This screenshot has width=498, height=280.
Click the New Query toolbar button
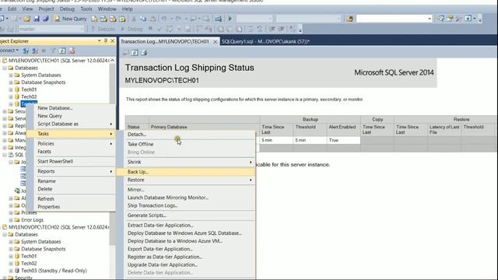click(71, 19)
